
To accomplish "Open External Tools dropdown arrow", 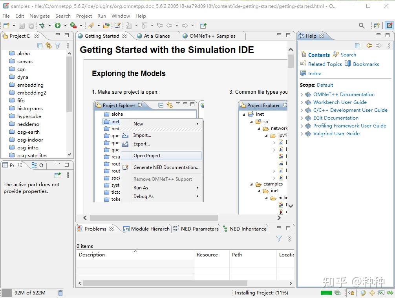I will point(81,25).
